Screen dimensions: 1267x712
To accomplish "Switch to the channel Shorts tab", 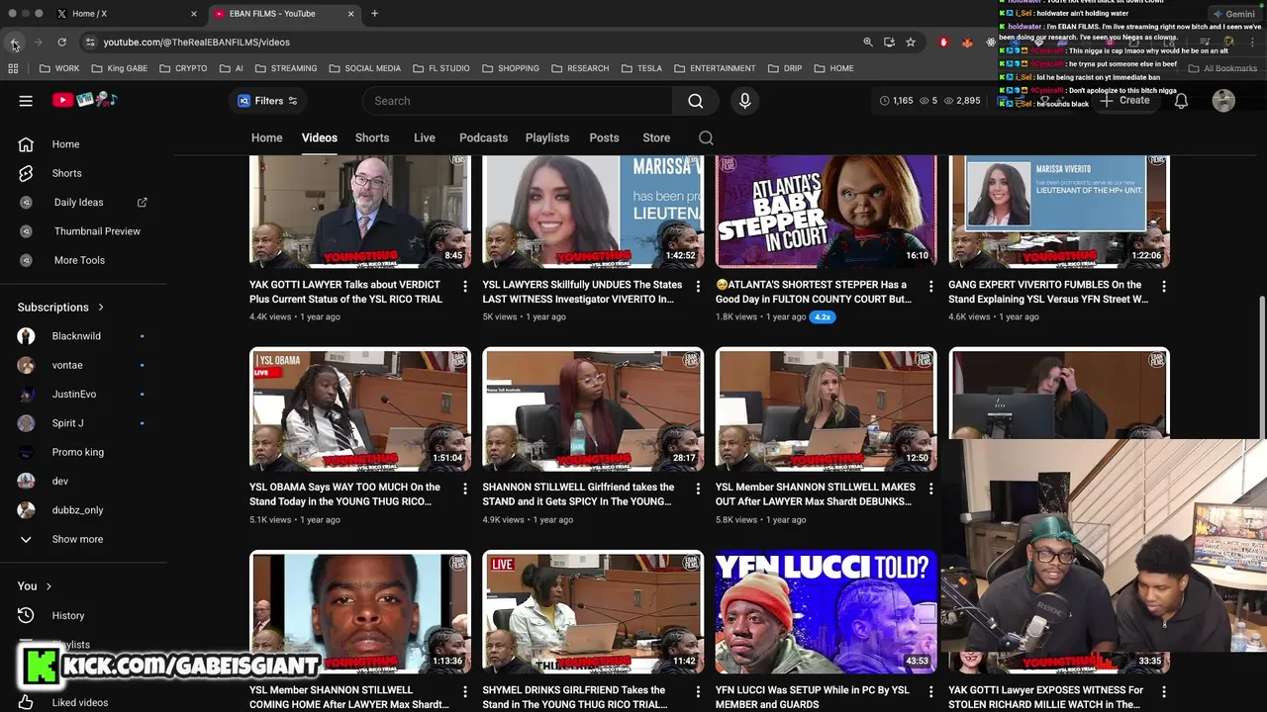I will (x=372, y=137).
